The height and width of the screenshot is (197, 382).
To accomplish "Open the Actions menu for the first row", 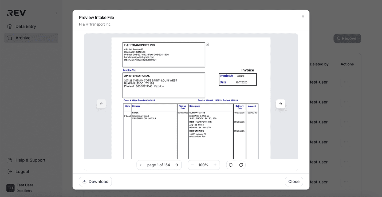I will point(346,82).
